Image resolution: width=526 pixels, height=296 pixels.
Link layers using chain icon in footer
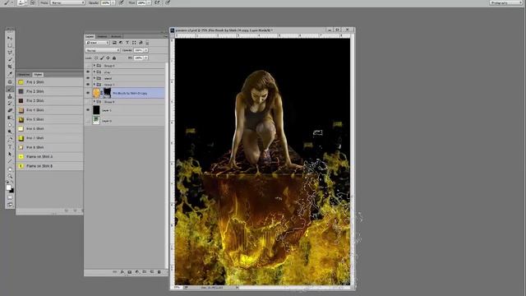pyautogui.click(x=115, y=272)
